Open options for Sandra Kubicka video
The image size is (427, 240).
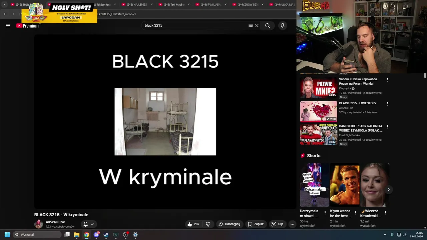click(x=387, y=80)
